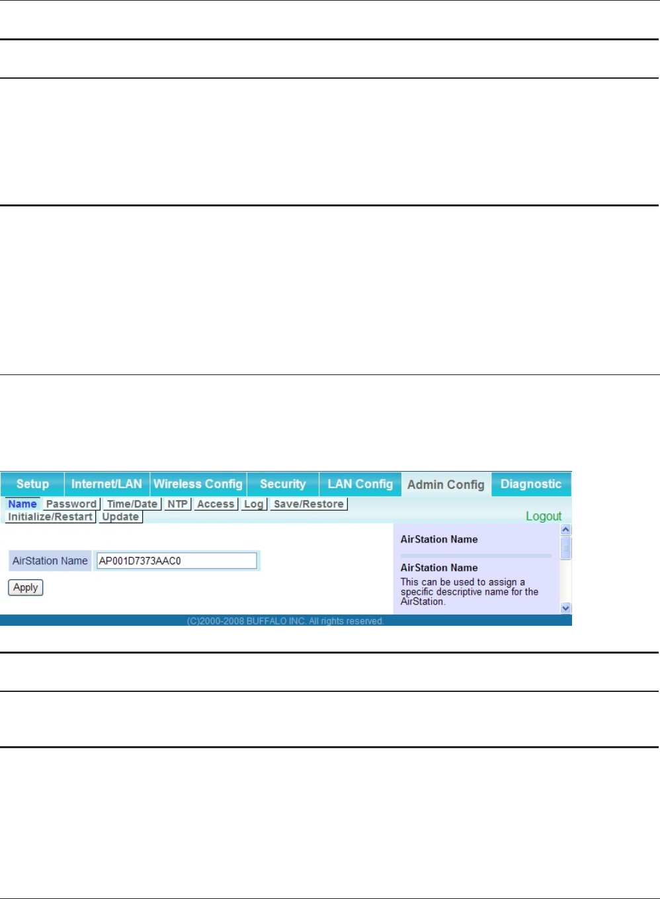Open the Setup tab
Viewport: 660px width, 899px height.
32,484
